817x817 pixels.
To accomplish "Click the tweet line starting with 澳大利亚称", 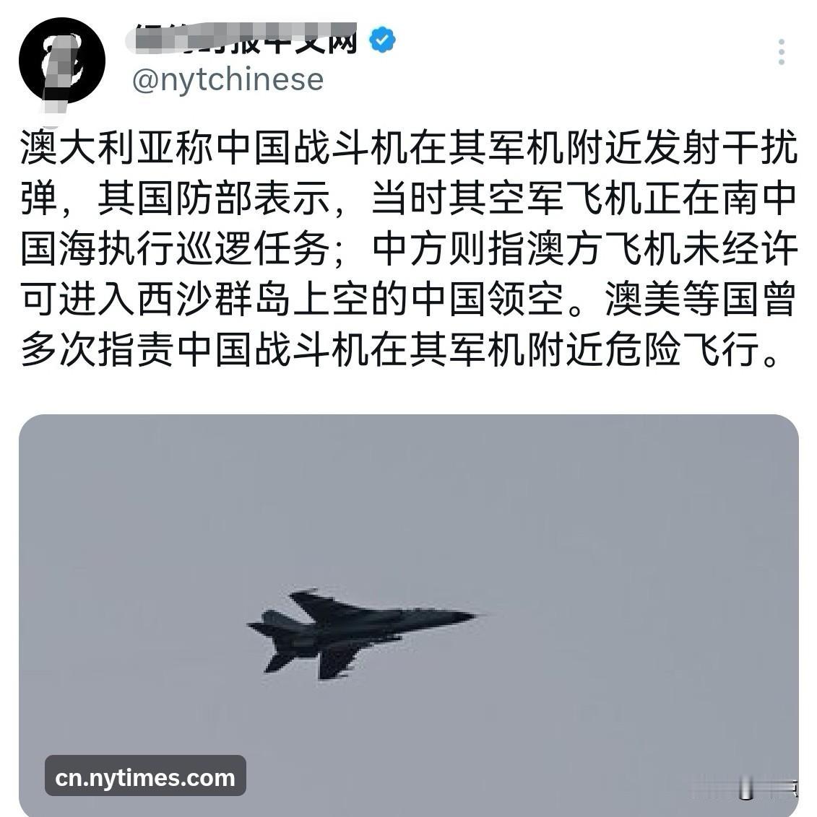I will tap(409, 149).
